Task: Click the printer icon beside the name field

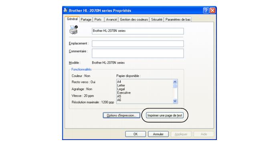Action: click(73, 30)
